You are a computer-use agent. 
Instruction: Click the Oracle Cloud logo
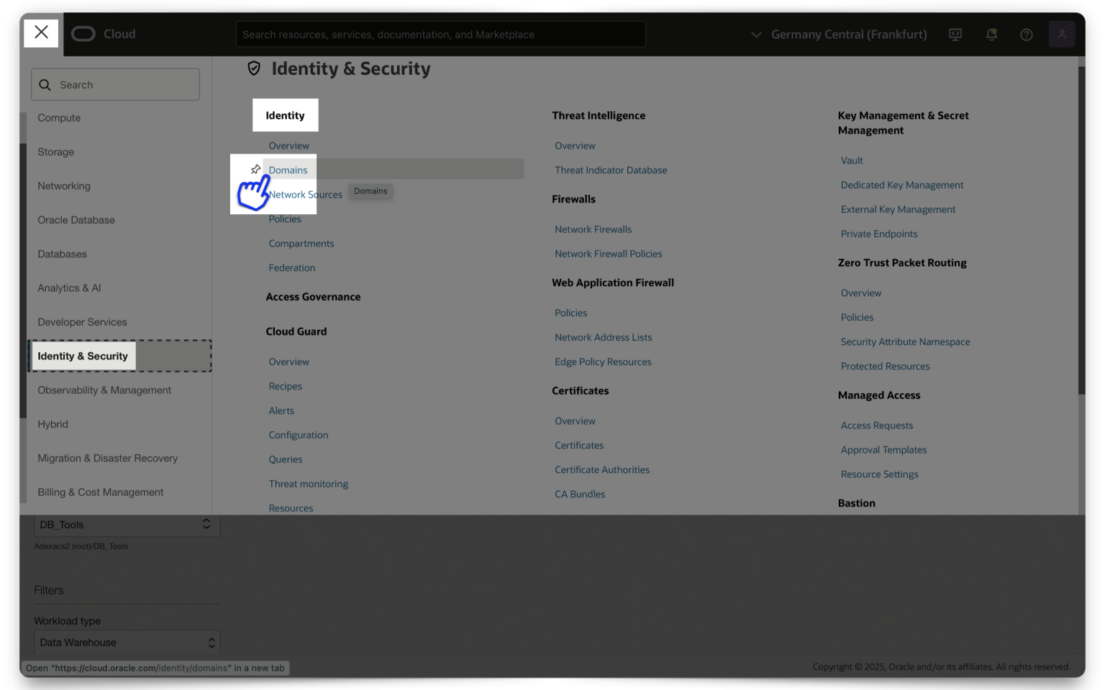pyautogui.click(x=103, y=34)
